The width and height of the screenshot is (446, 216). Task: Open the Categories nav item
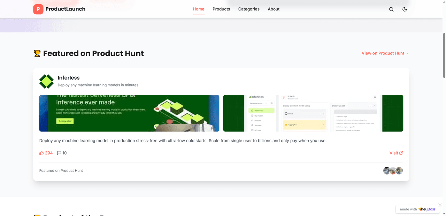pyautogui.click(x=249, y=9)
